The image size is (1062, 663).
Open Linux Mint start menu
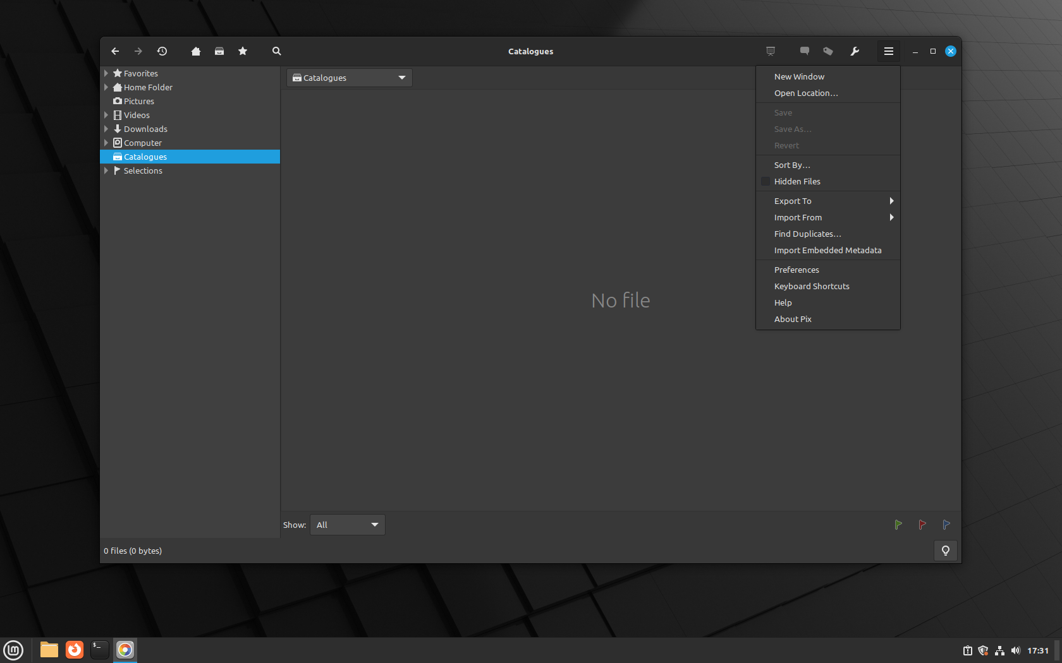point(13,650)
